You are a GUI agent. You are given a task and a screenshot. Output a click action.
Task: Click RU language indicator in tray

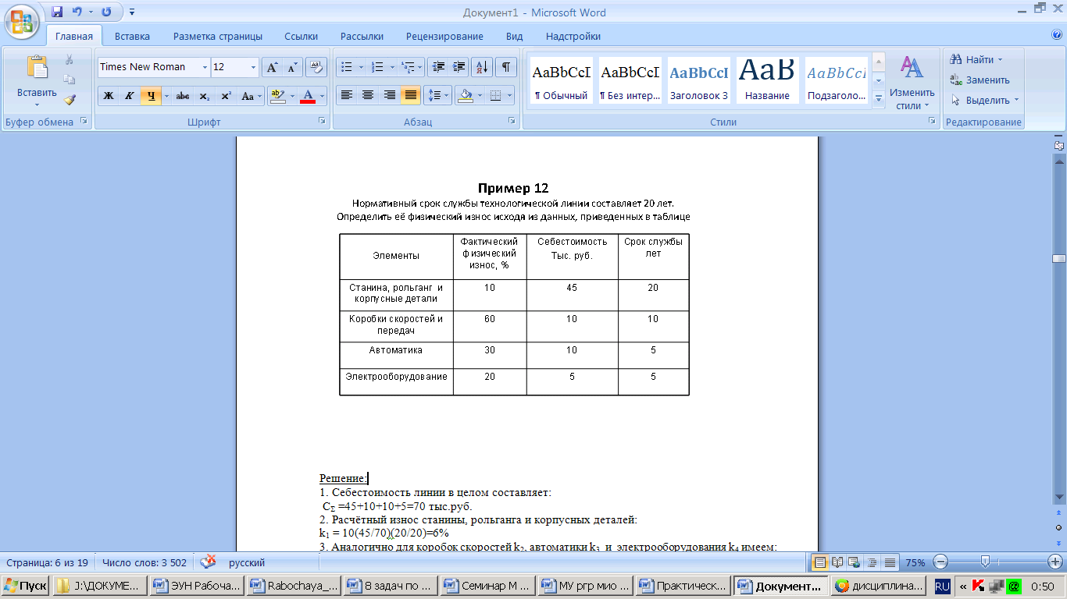coord(942,586)
